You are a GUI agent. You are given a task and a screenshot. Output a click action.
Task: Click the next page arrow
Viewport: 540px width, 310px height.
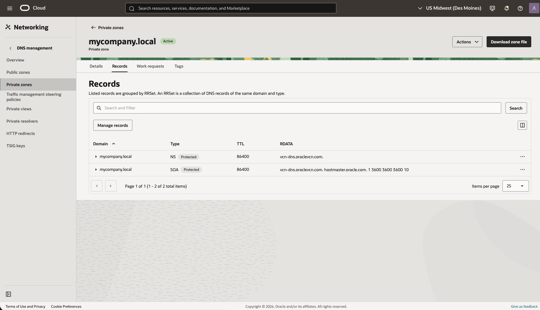tap(111, 186)
